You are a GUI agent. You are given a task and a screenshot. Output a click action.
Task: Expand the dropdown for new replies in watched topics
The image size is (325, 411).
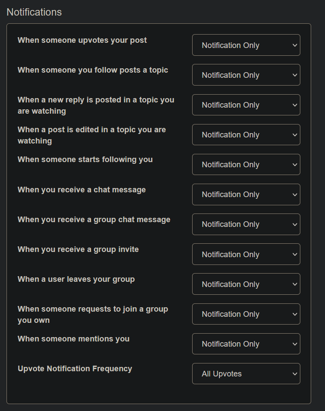246,105
